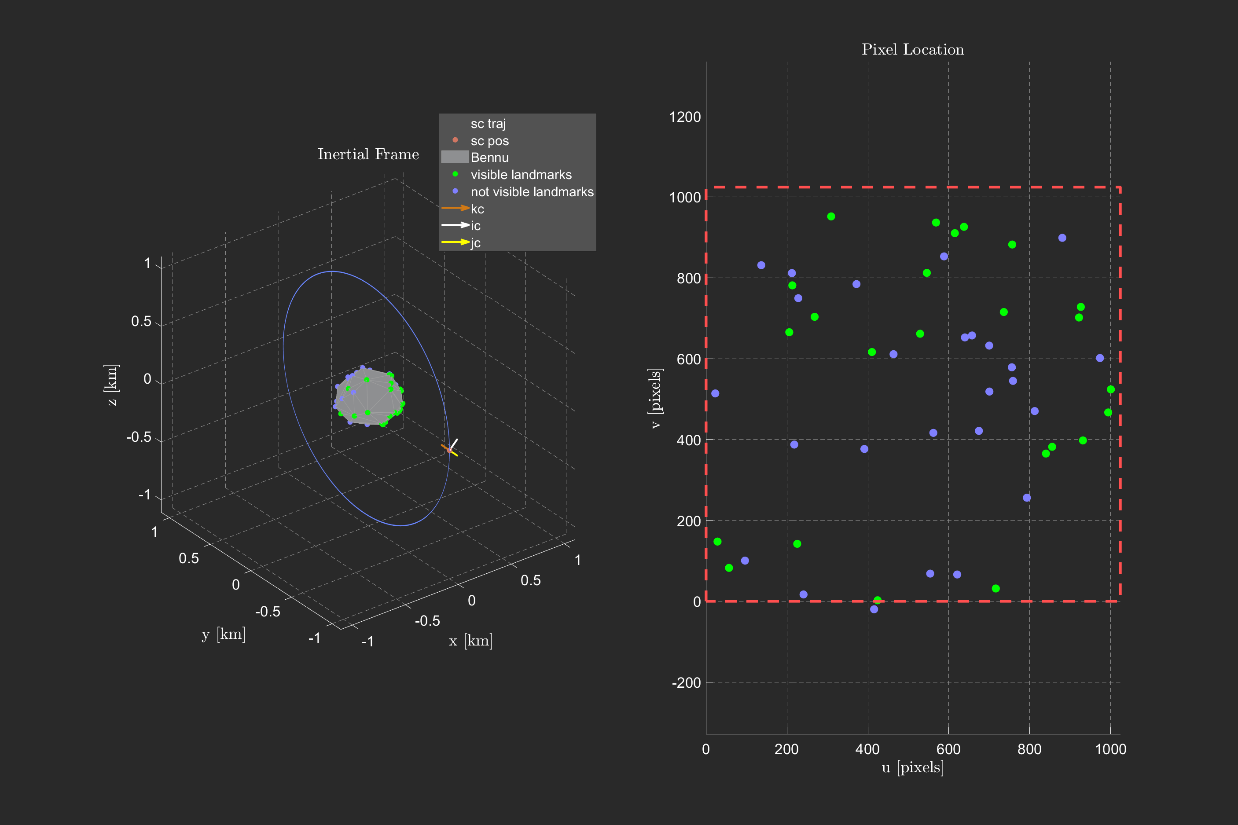This screenshot has height=825, width=1238.
Task: Click the 'z [km]' axis label
Action: (111, 385)
